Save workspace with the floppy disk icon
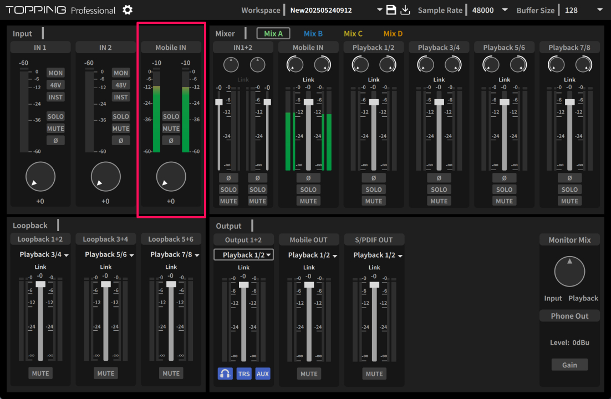 coord(391,10)
